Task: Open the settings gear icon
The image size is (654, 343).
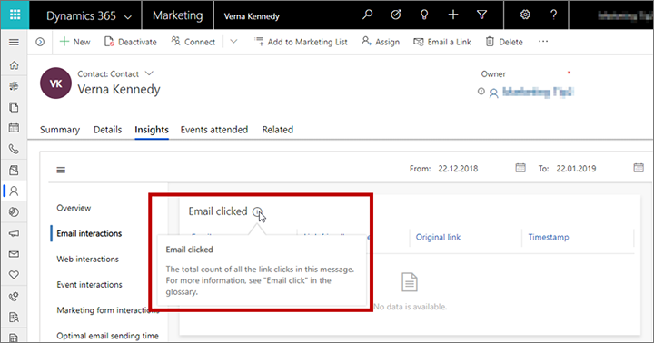Action: (525, 15)
